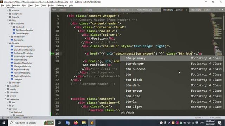Click the DepartmentsModel.php file icon
Viewport: 225px width, 126px height.
[12, 50]
